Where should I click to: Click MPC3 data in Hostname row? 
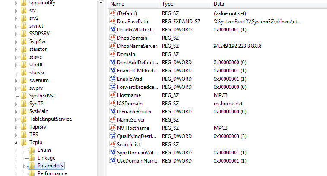coord(220,95)
